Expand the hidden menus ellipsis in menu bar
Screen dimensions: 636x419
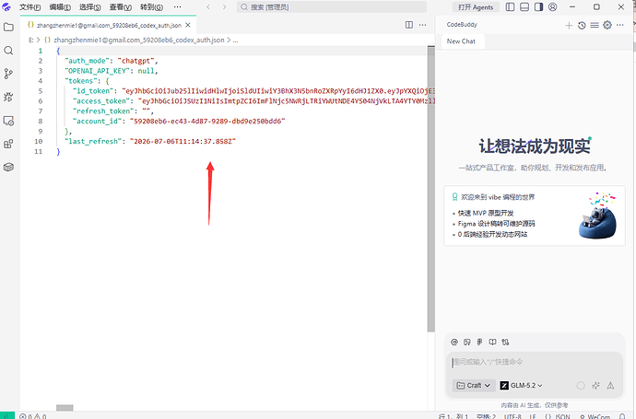(177, 6)
